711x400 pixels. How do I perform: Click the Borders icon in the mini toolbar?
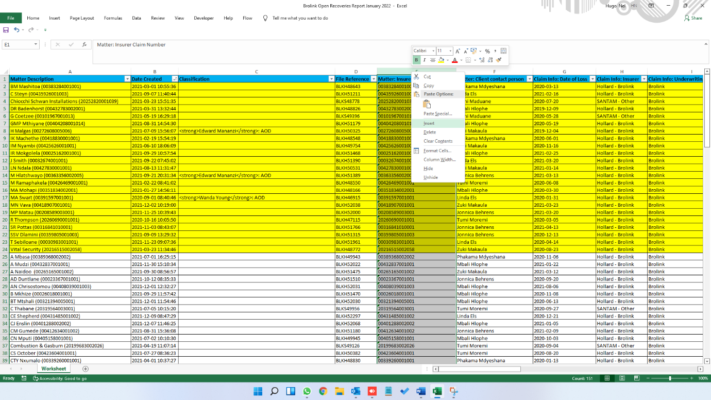(x=468, y=60)
